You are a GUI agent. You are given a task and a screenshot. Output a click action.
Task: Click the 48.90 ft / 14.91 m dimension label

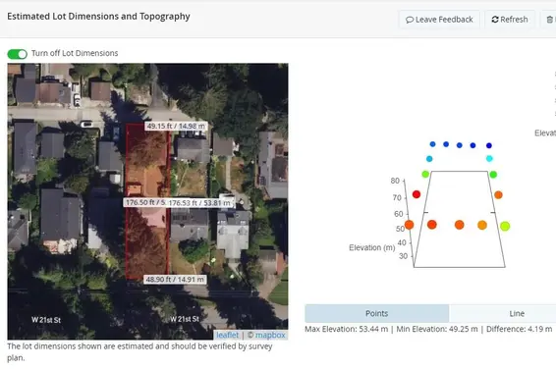(175, 280)
